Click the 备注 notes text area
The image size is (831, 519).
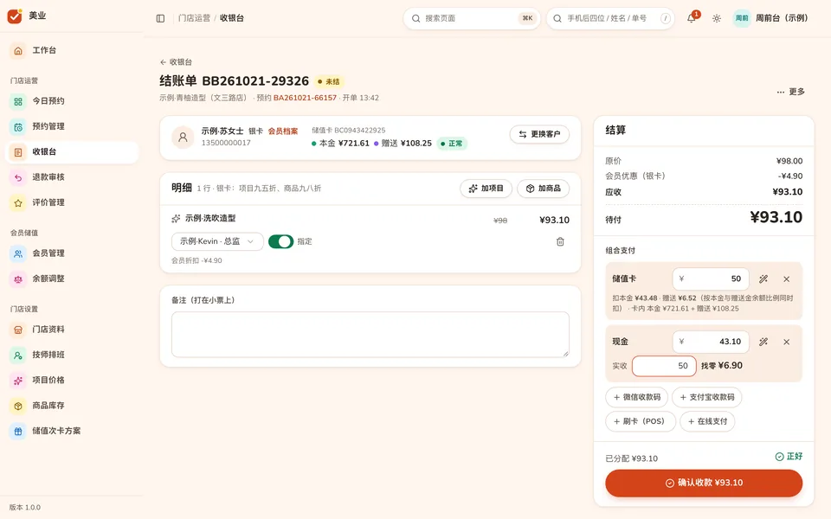tap(370, 334)
